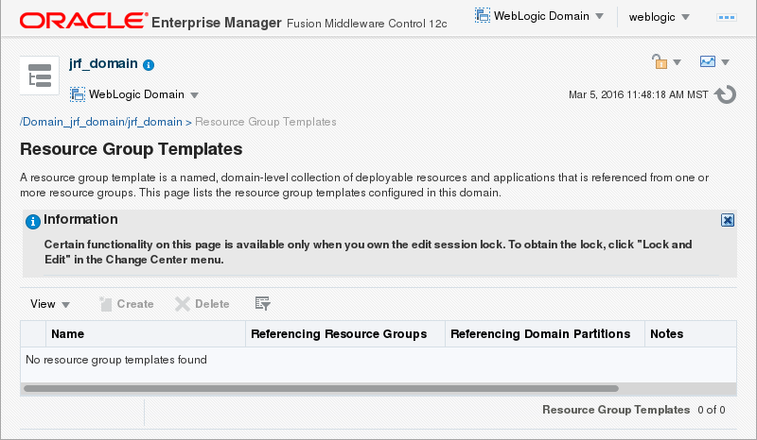The image size is (757, 440).
Task: Follow the /Domain_jrf_domain/jrf_domain breadcrumb link
Action: pos(101,122)
